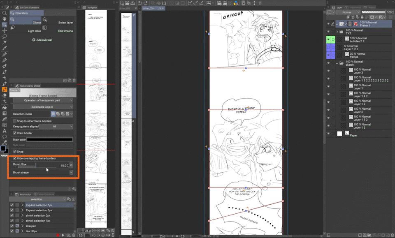Select the Light table sub tool
Image resolution: width=395 pixels, height=238 pixels.
coord(26,30)
